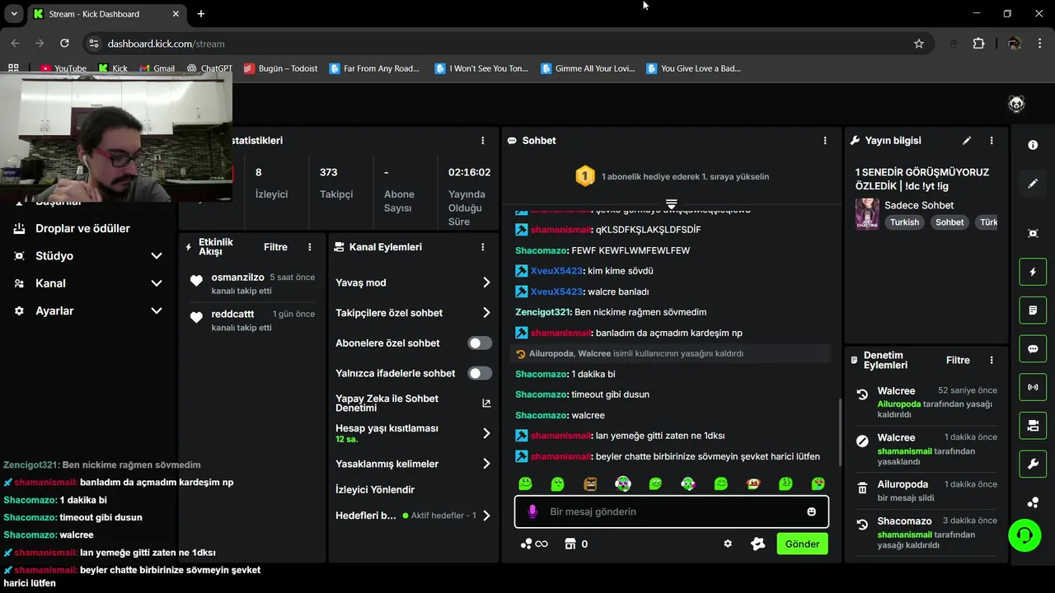Click İzleyici Yönlendir action

click(375, 489)
